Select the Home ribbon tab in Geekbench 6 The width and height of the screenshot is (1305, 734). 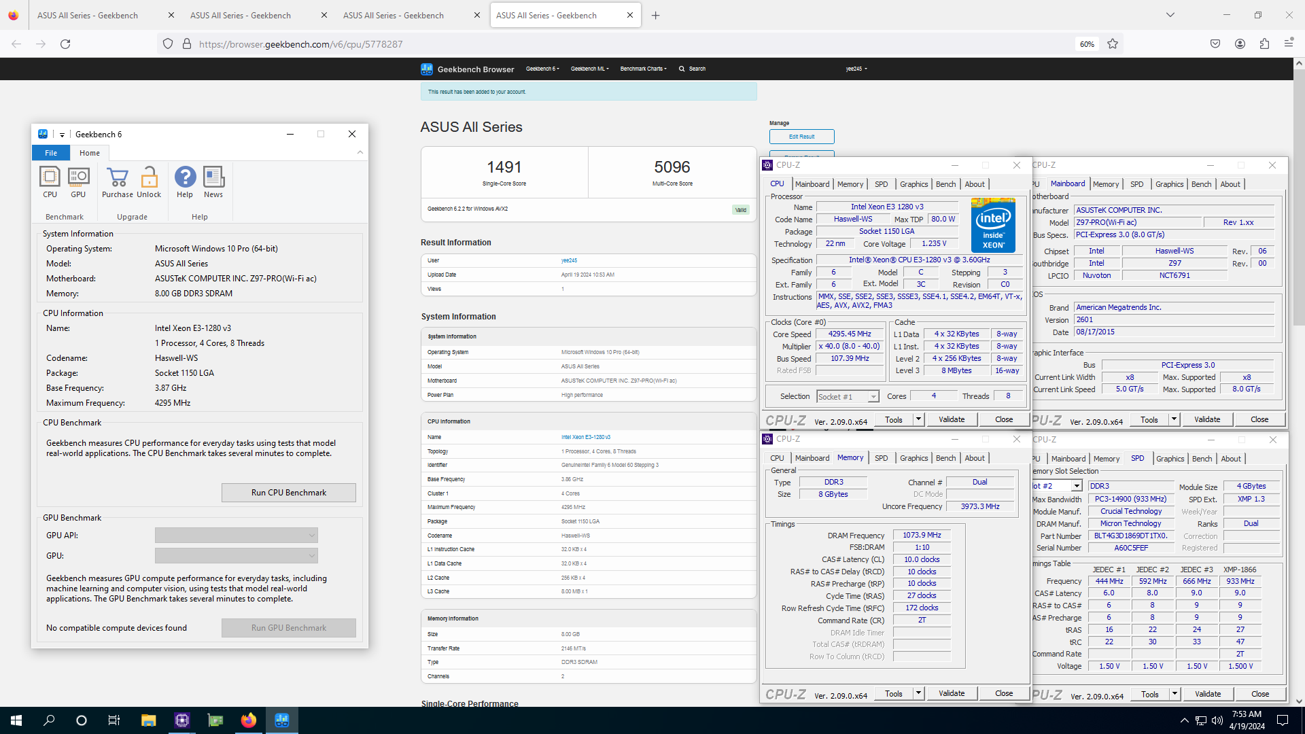coord(89,153)
